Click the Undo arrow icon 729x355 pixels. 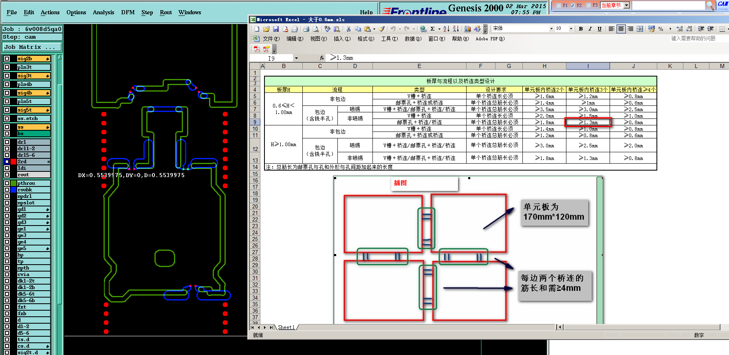[x=393, y=29]
